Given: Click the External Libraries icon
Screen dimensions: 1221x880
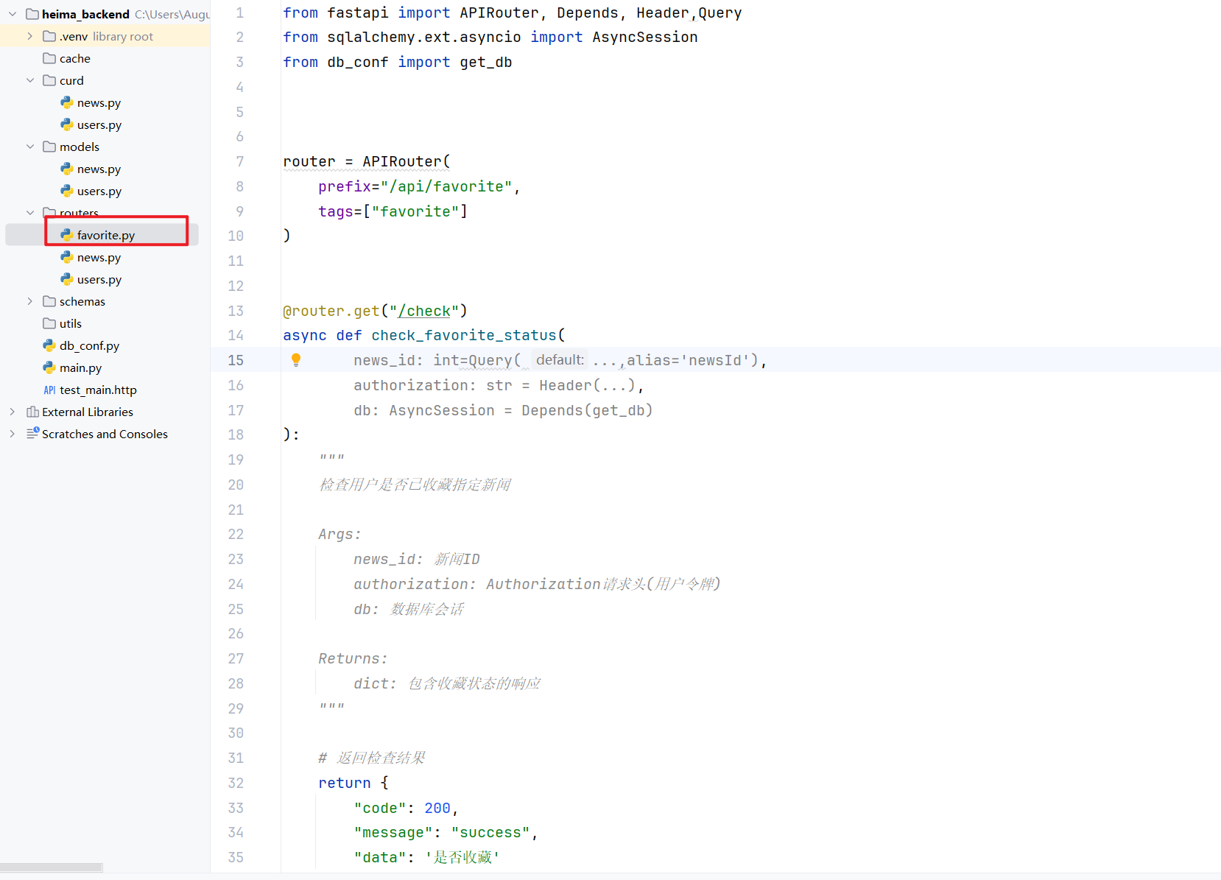Looking at the screenshot, I should (x=32, y=412).
